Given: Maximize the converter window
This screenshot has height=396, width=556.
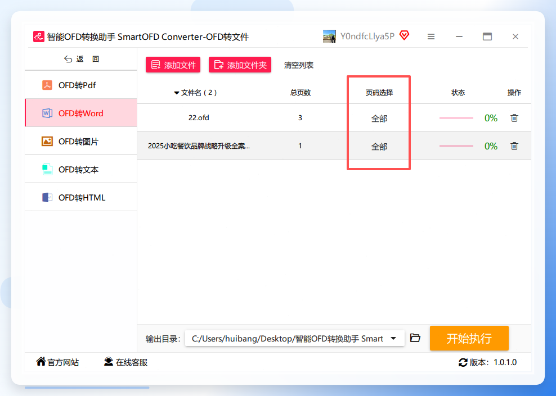Looking at the screenshot, I should tap(487, 37).
